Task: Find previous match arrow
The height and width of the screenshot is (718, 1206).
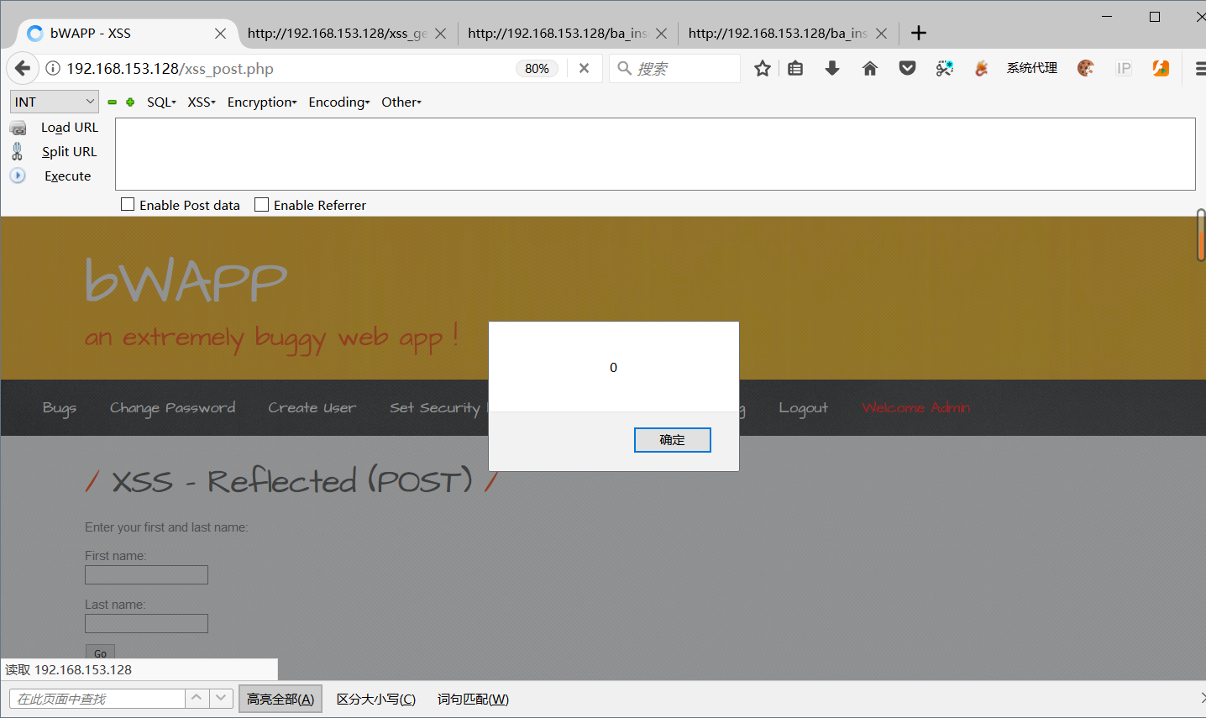Action: tap(197, 698)
